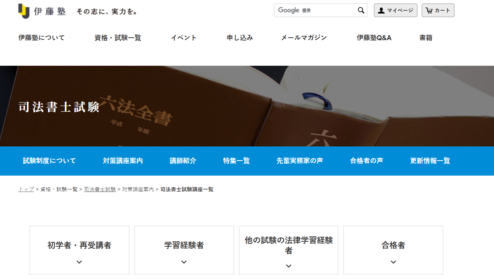Click the 司法書士試験 breadcrumb link

pos(100,189)
